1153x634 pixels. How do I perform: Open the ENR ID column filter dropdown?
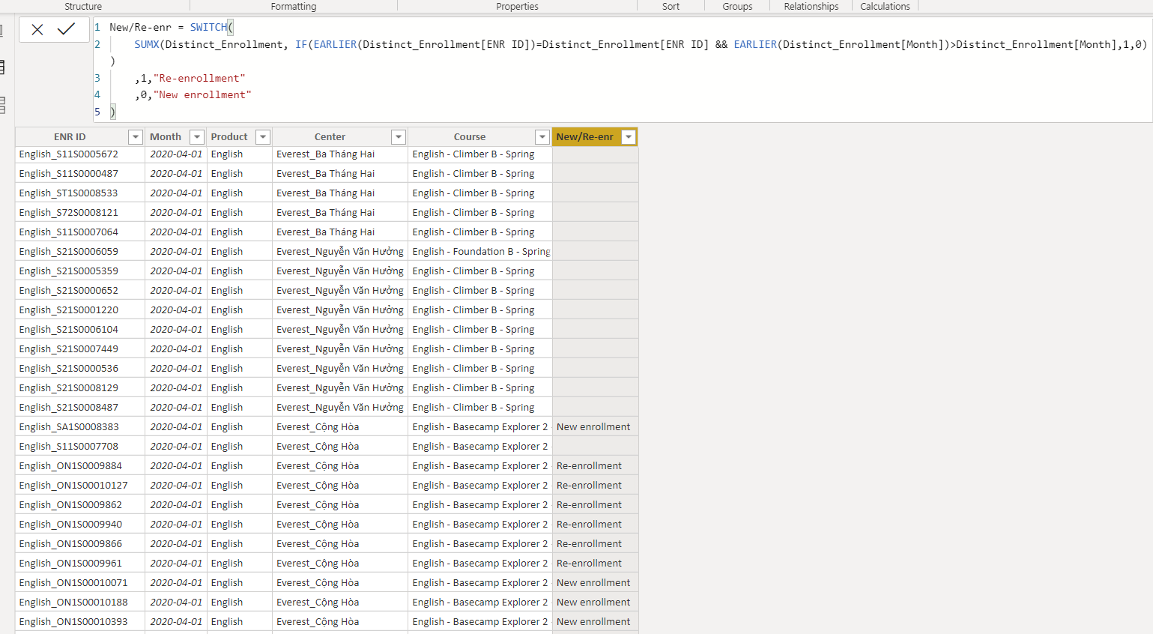pos(135,137)
